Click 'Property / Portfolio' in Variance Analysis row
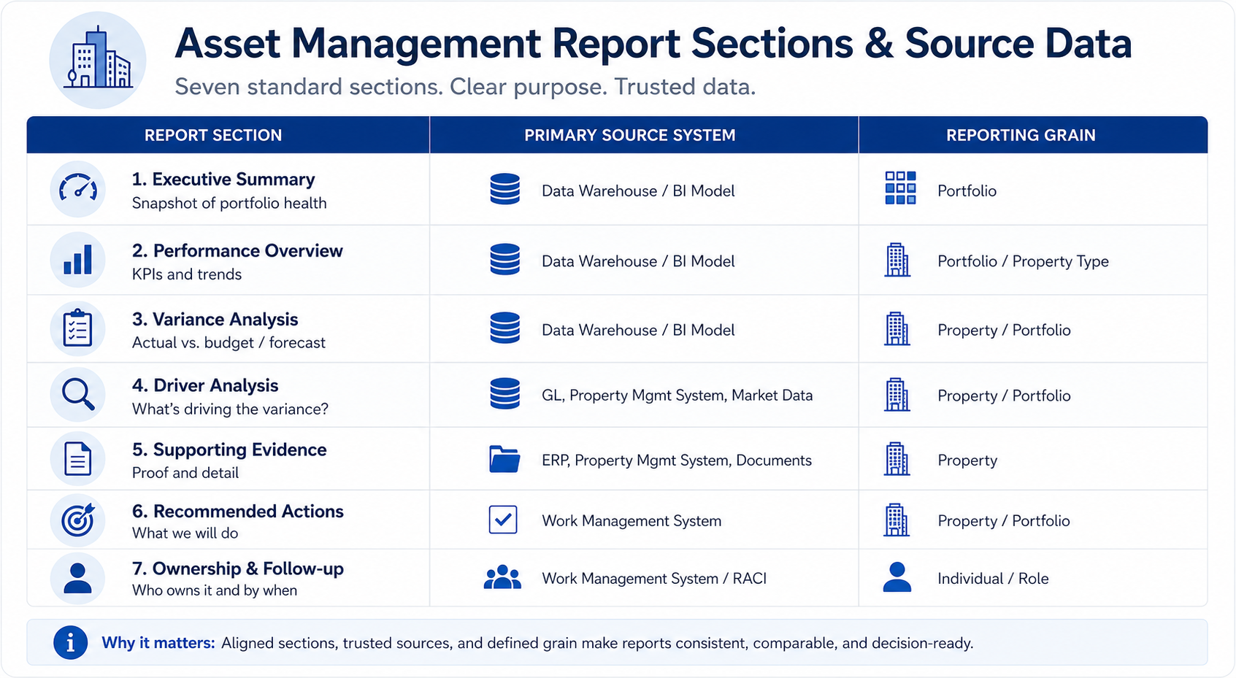1236x678 pixels. pos(1004,330)
